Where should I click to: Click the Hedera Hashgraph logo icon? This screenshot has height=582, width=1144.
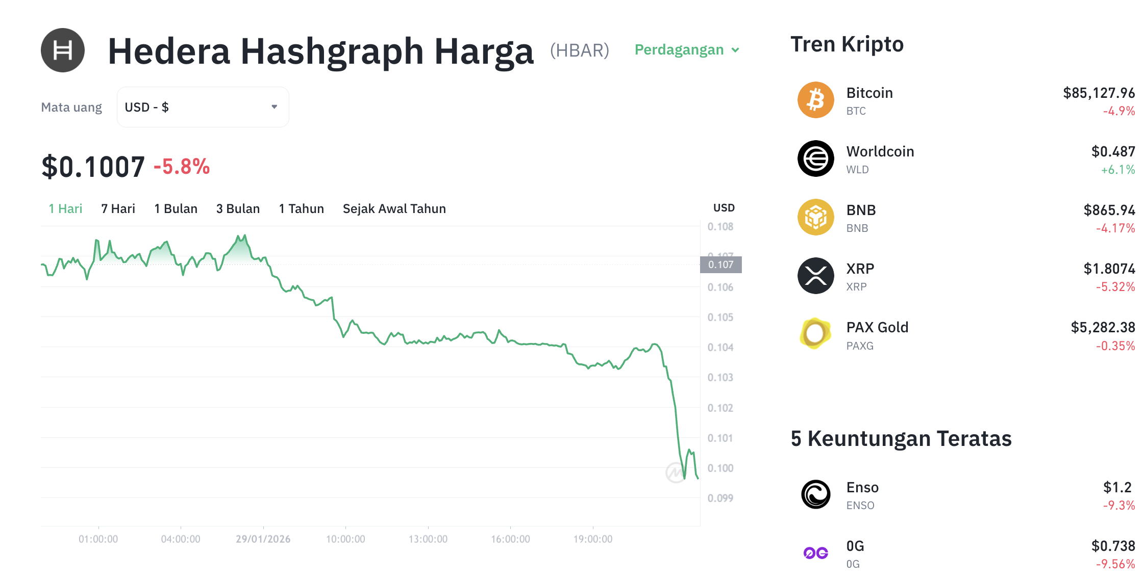tap(62, 49)
